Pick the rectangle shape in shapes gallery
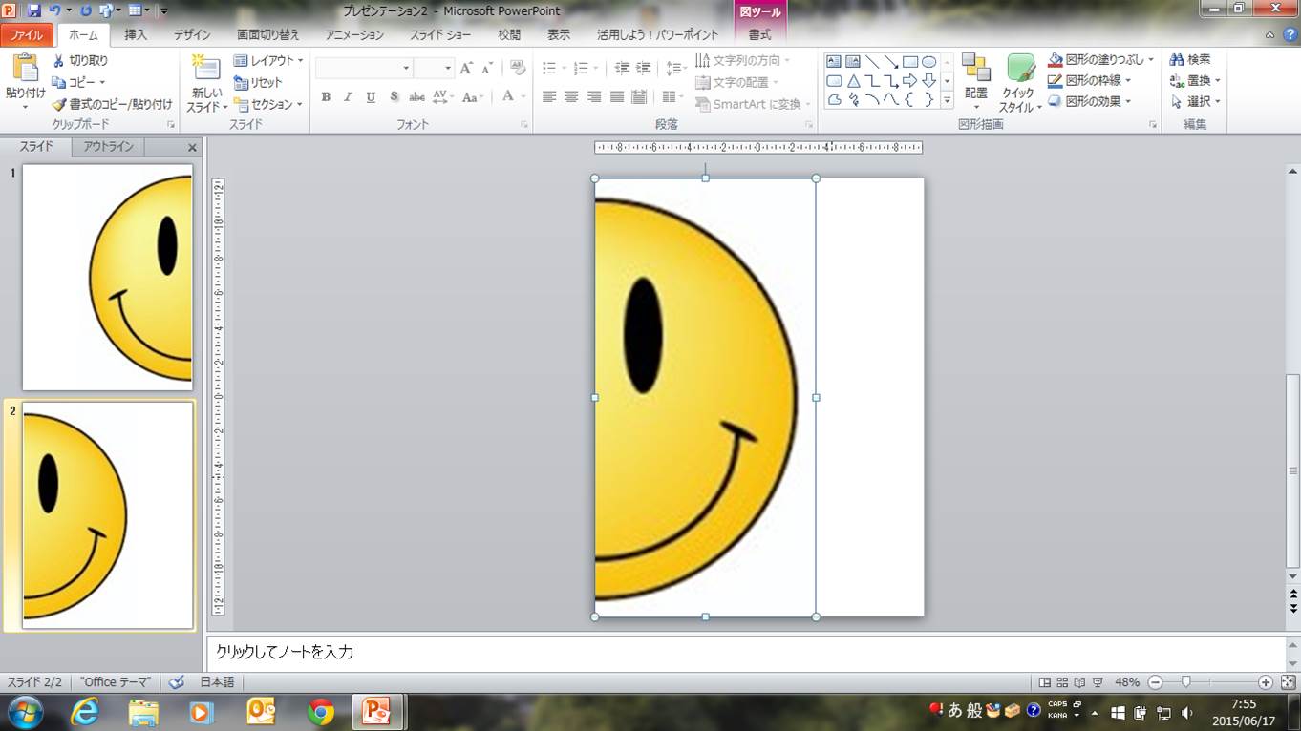 (x=909, y=62)
